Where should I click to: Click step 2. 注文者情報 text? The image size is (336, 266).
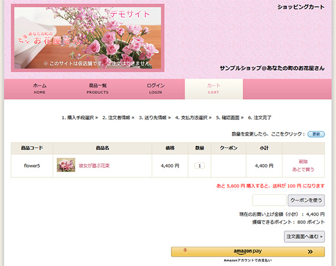[116, 118]
